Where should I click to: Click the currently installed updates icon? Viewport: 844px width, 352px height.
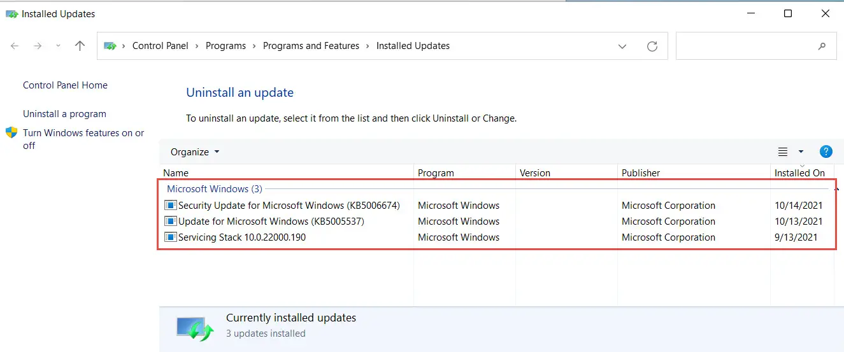[195, 328]
